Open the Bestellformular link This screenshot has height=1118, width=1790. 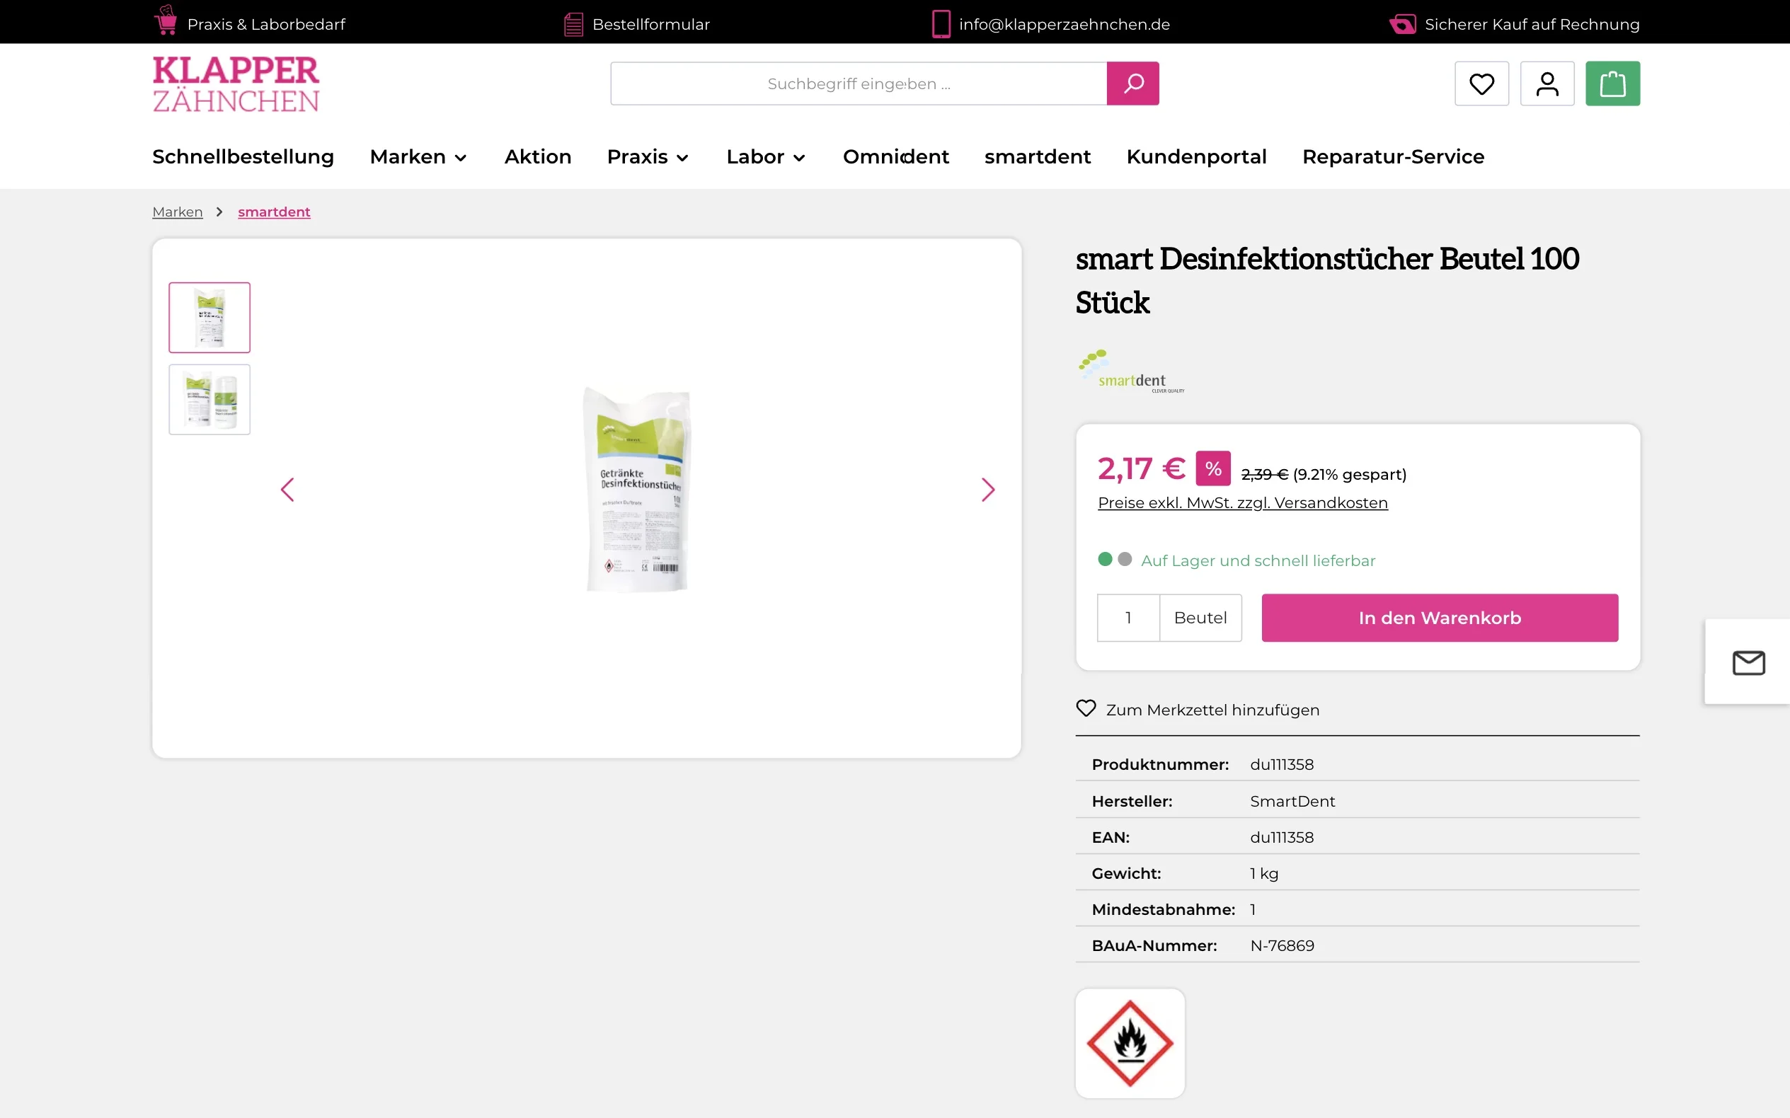(x=651, y=24)
